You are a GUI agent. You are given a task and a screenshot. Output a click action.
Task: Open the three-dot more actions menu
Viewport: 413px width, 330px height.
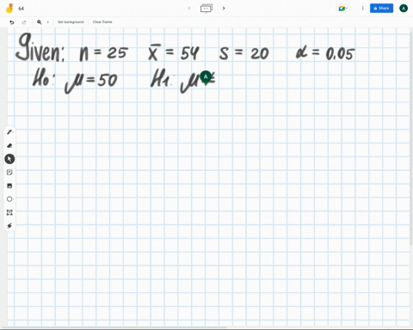point(362,9)
